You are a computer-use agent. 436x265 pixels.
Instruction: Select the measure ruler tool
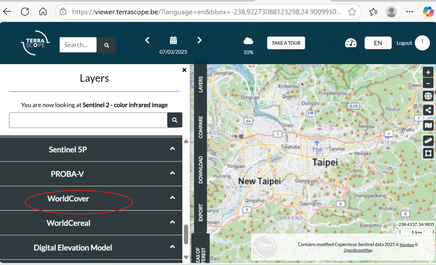pyautogui.click(x=428, y=141)
